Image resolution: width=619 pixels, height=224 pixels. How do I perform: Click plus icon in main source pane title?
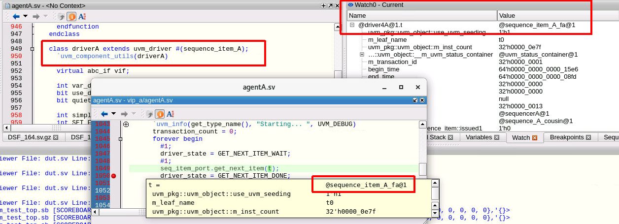323,5
